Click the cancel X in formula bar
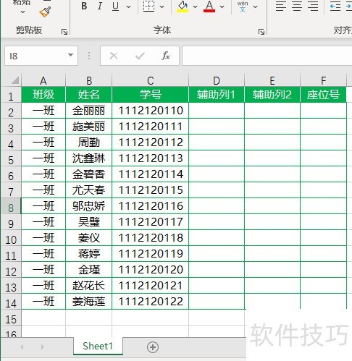The width and height of the screenshot is (352, 361). click(x=114, y=56)
